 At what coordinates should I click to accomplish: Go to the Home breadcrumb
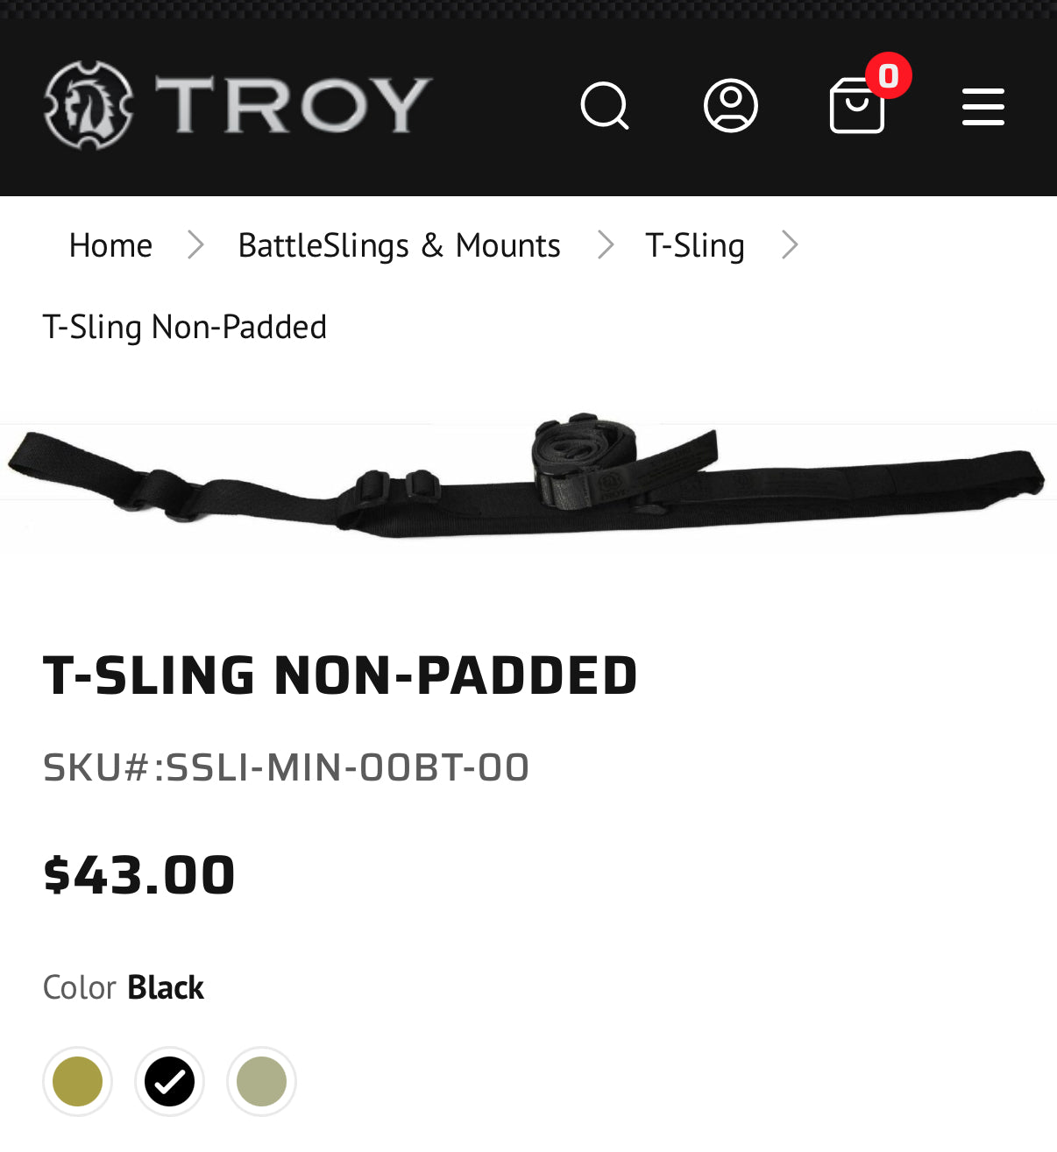(x=110, y=245)
